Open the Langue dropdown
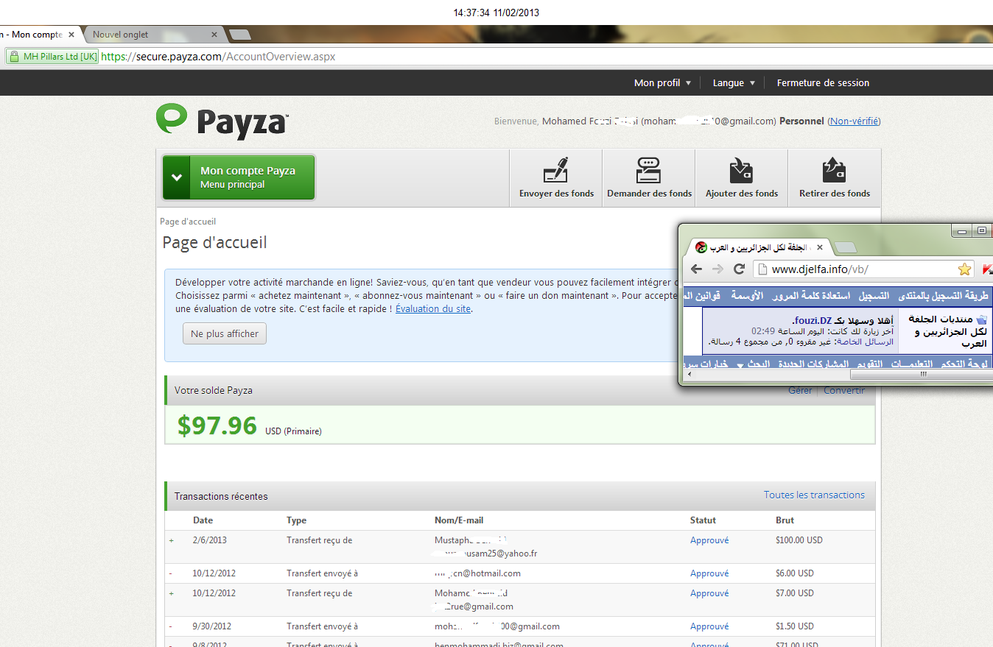The image size is (993, 647). click(x=734, y=83)
